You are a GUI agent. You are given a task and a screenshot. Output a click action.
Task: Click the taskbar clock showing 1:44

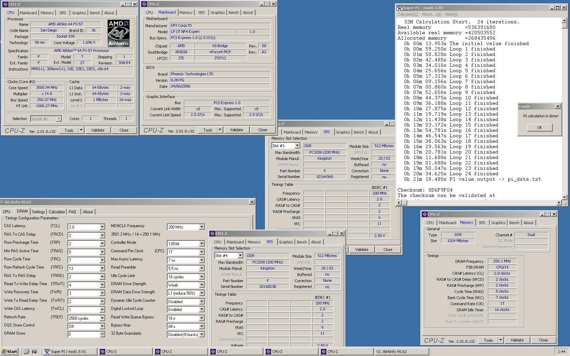click(x=562, y=352)
